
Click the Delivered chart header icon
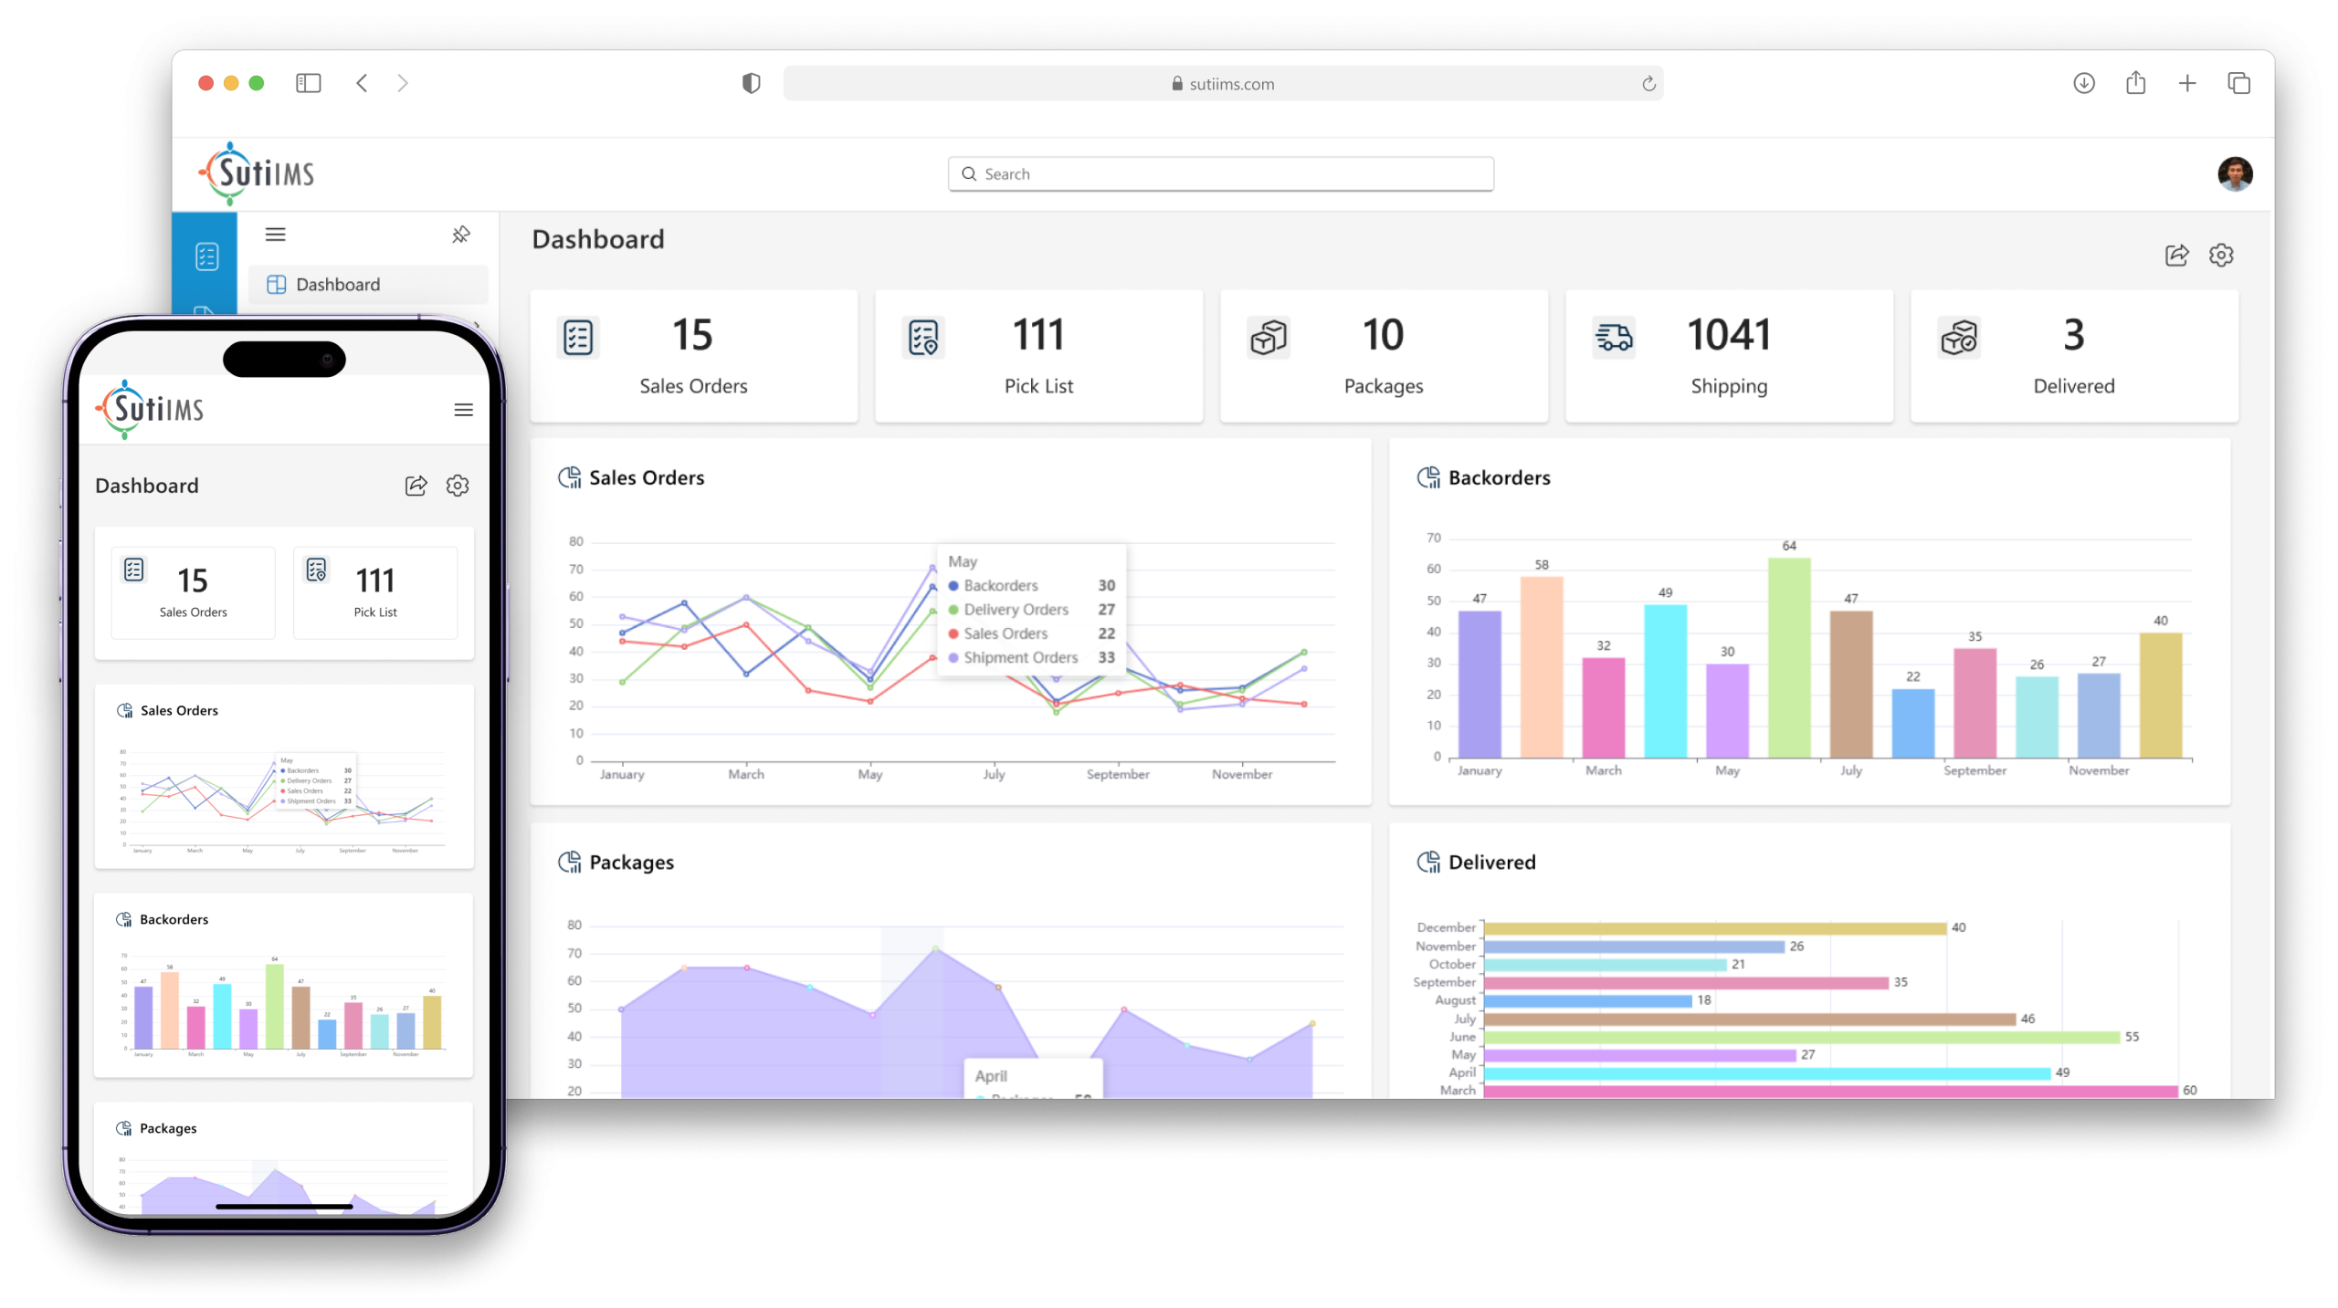click(1429, 862)
